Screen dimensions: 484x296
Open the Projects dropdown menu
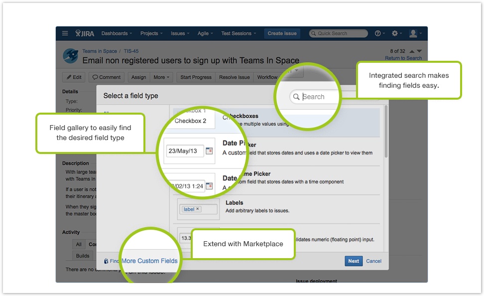(151, 33)
